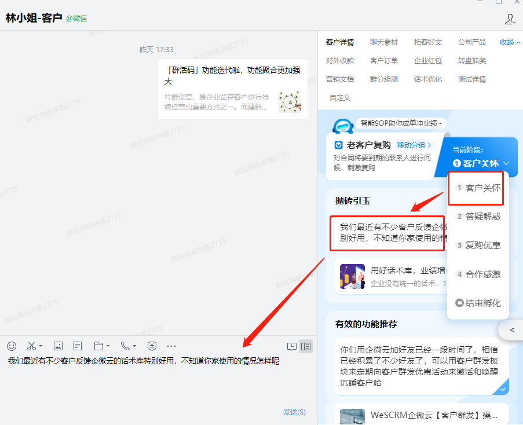Open the file folder dropdown arrow
Viewport: 523px width, 425px height.
[x=108, y=347]
